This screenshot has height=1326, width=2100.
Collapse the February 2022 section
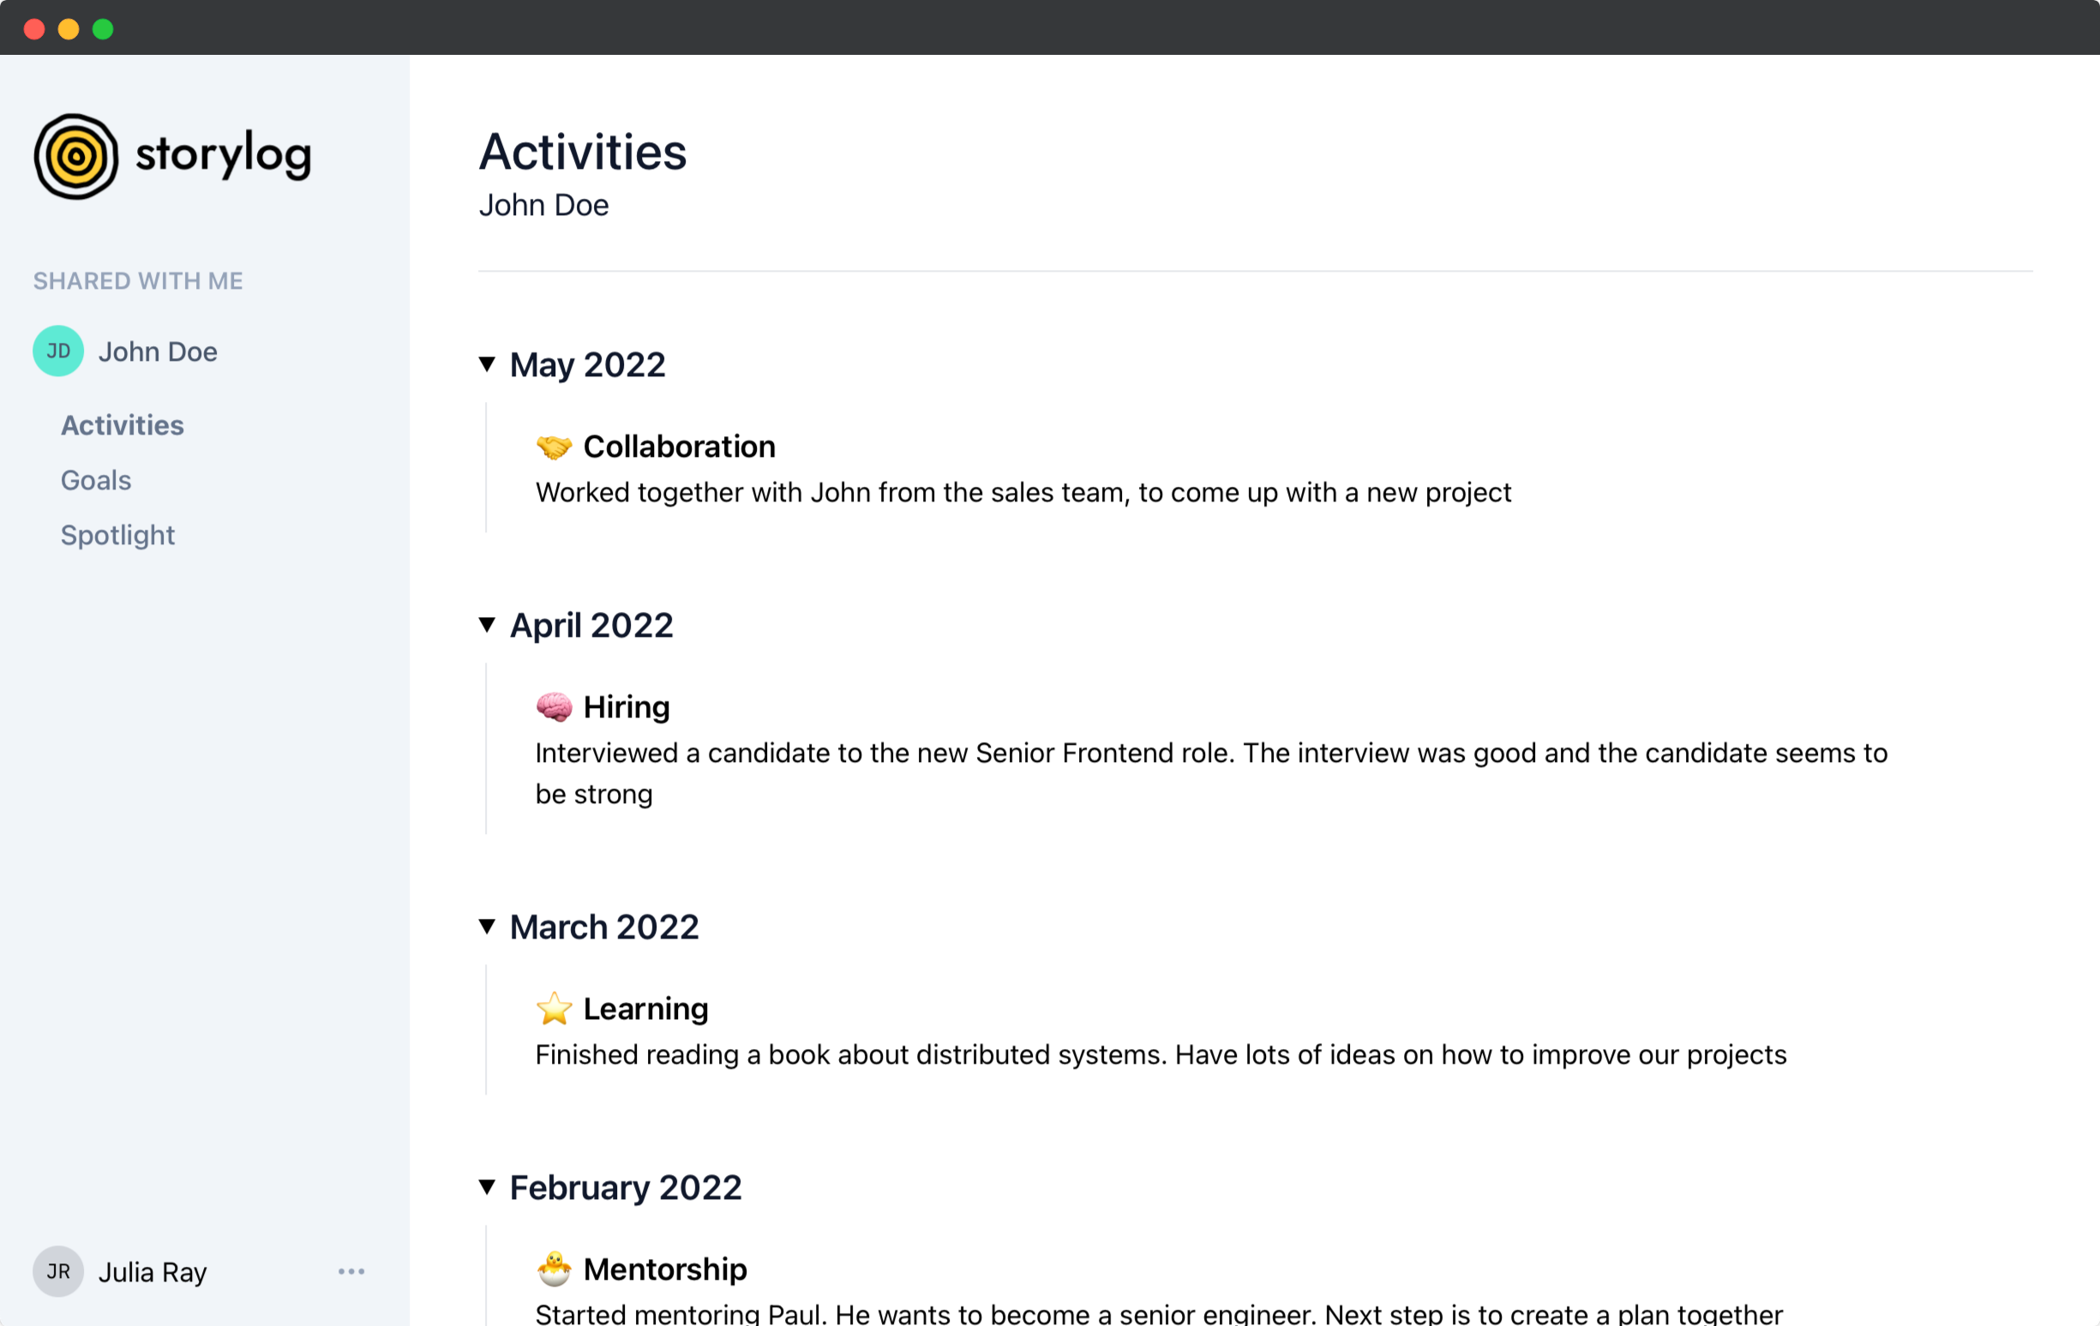(x=488, y=1186)
